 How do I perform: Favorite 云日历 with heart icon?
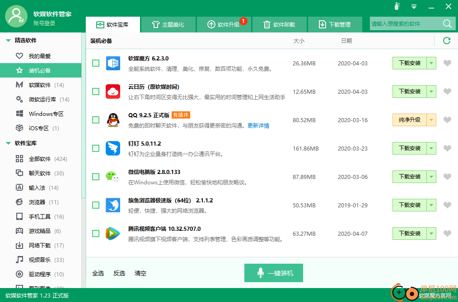(x=447, y=91)
